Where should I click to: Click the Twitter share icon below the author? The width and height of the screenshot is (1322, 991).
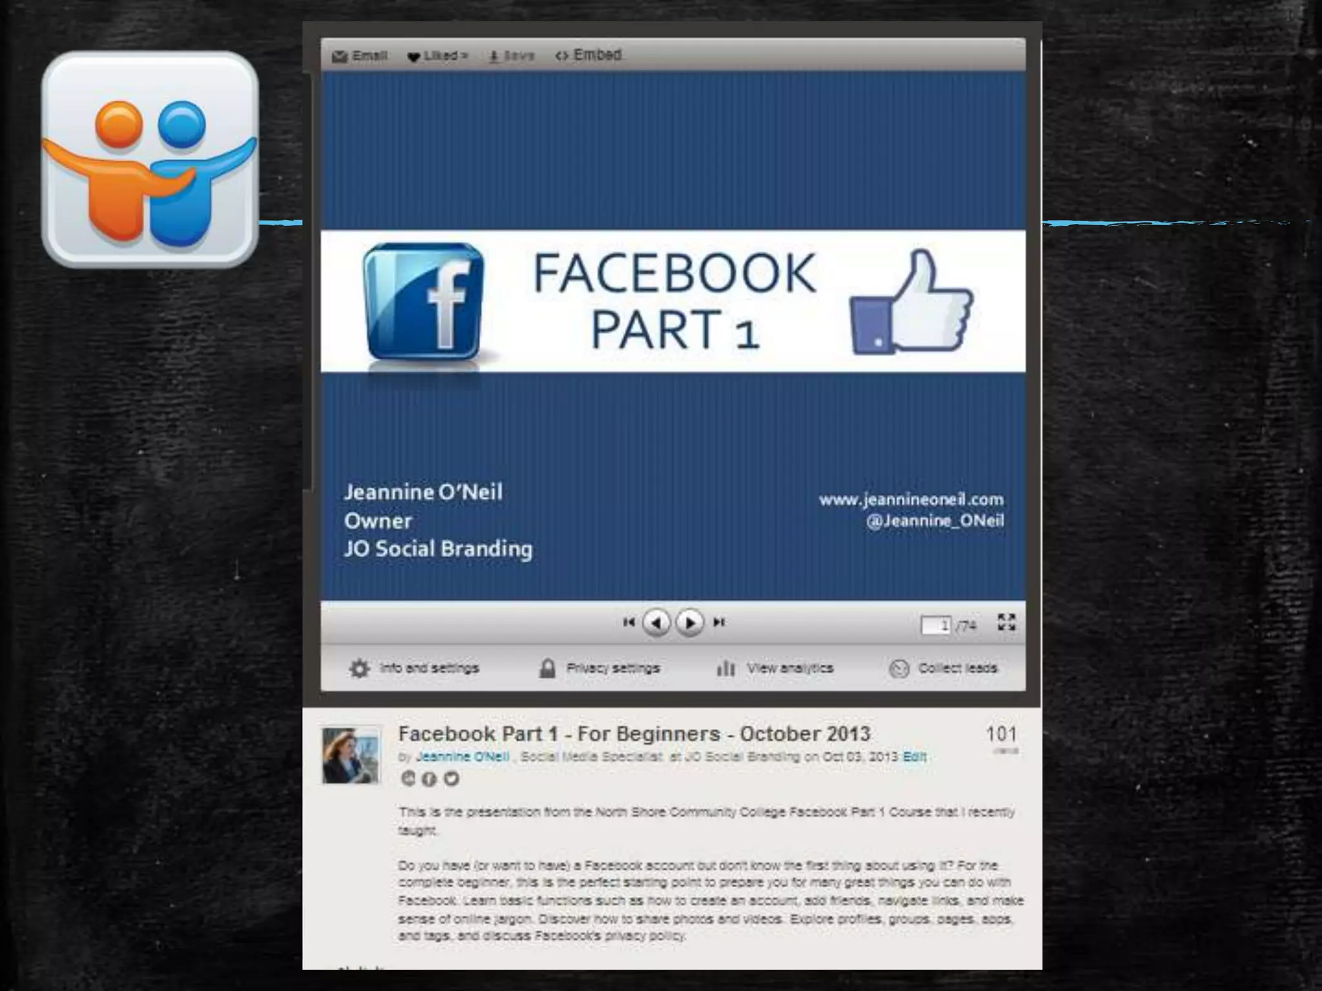point(452,779)
